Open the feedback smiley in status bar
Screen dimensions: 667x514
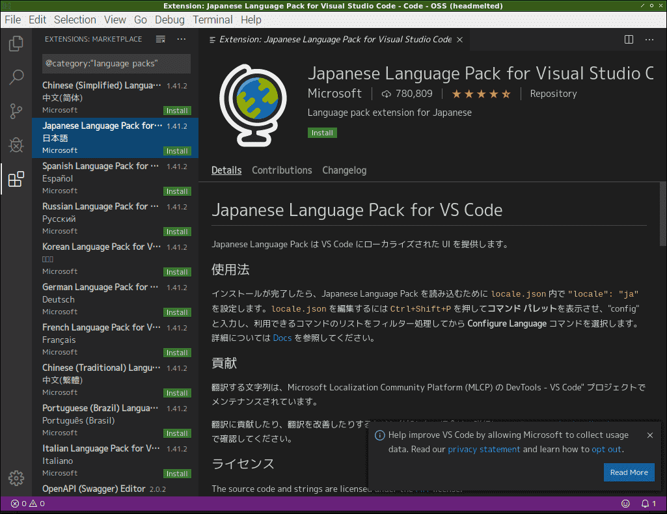tap(625, 504)
